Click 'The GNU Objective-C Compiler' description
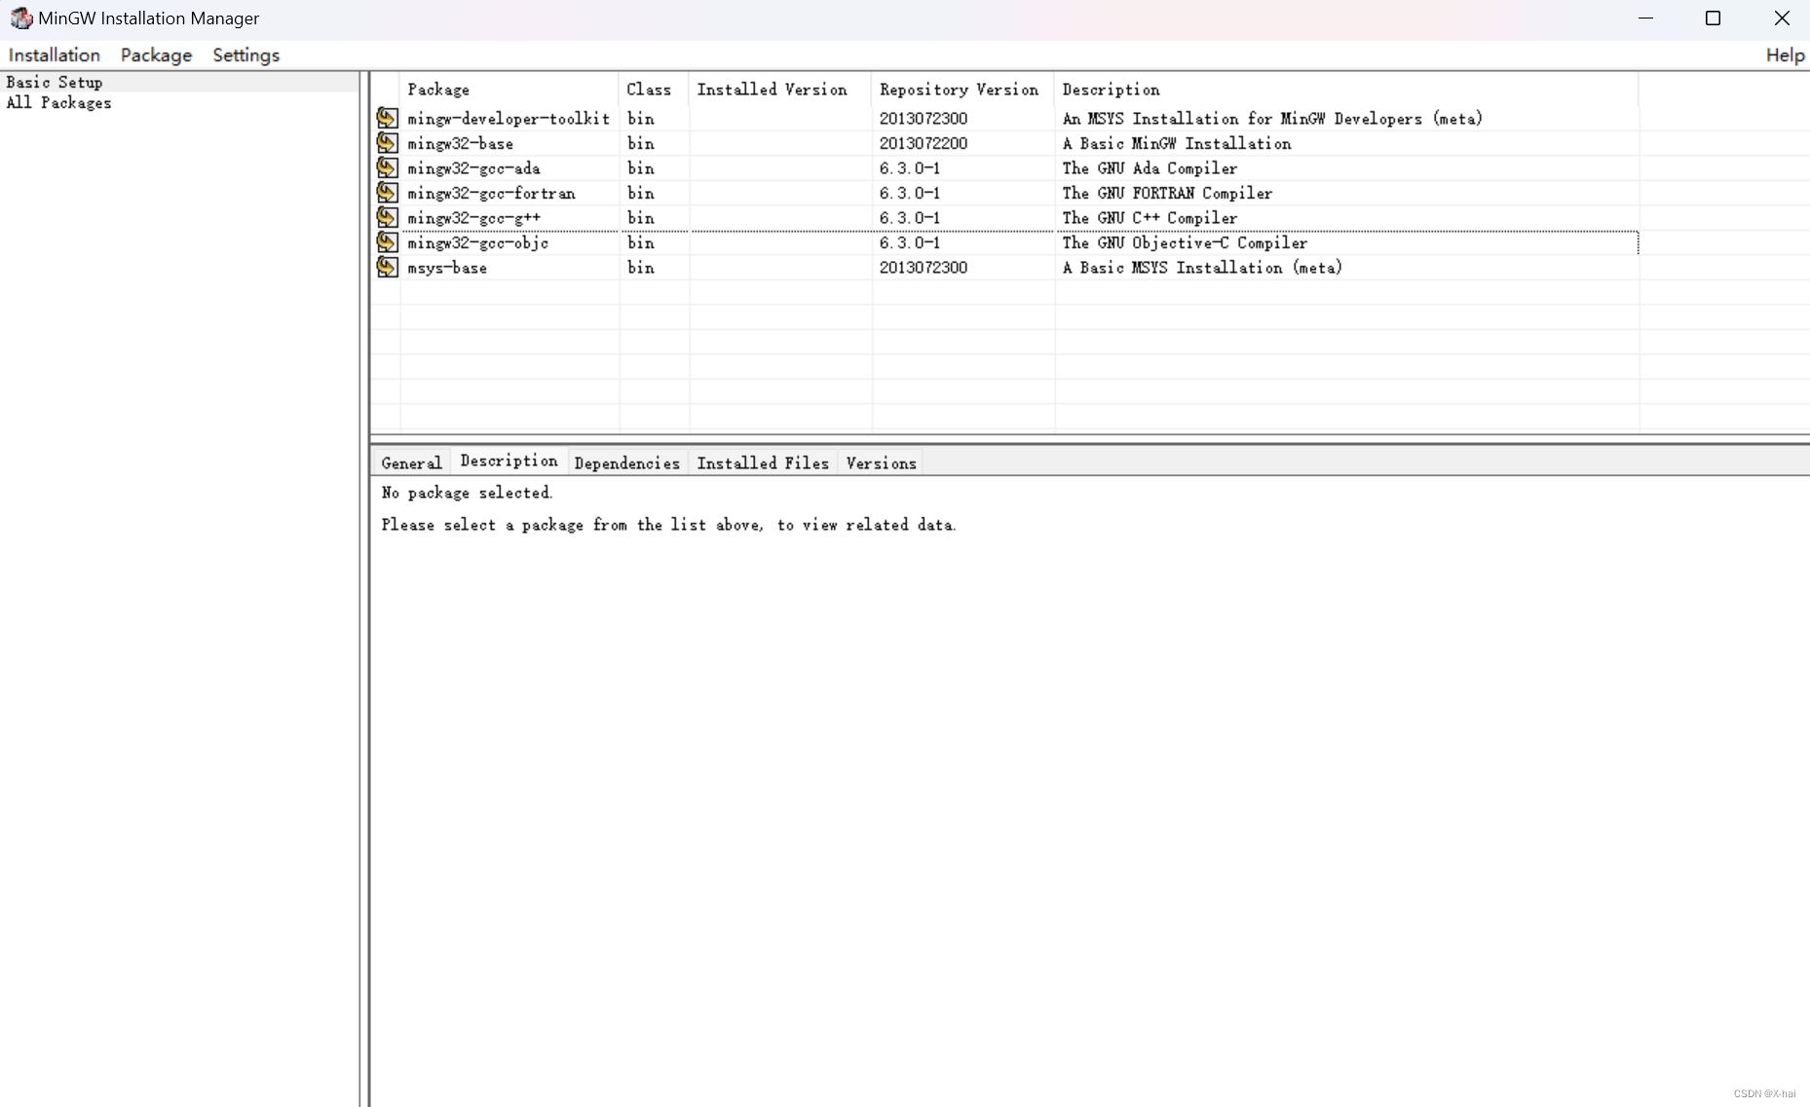 pyautogui.click(x=1185, y=242)
